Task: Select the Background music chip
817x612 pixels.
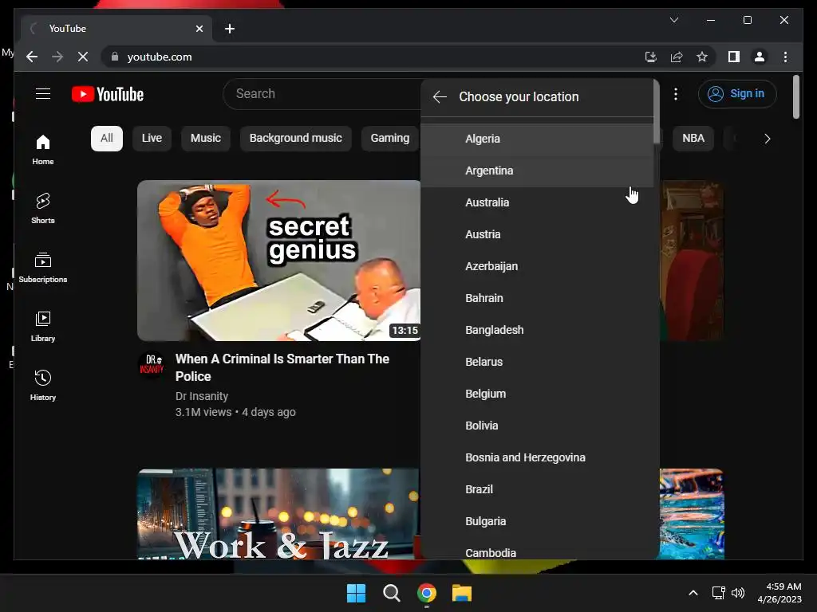Action: (x=295, y=139)
